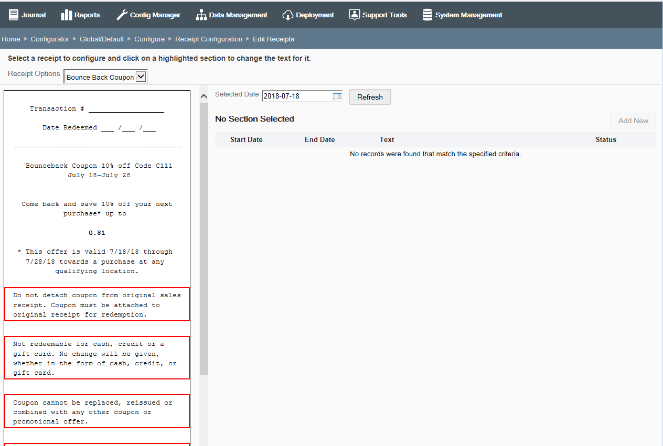663x446 pixels.
Task: Click the Add New button
Action: pos(633,121)
